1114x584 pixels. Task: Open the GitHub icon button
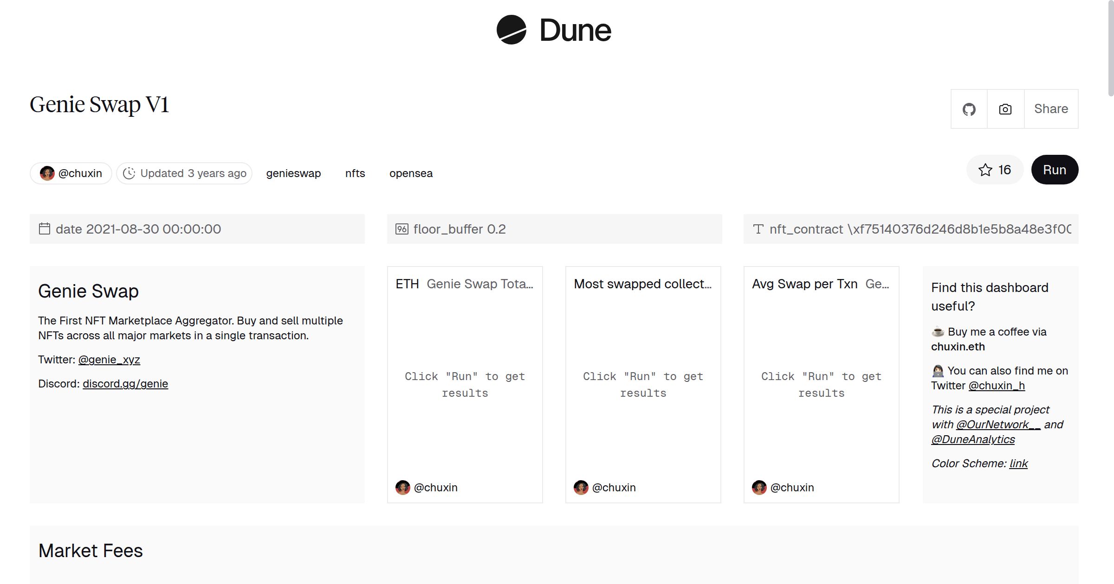[x=969, y=109]
